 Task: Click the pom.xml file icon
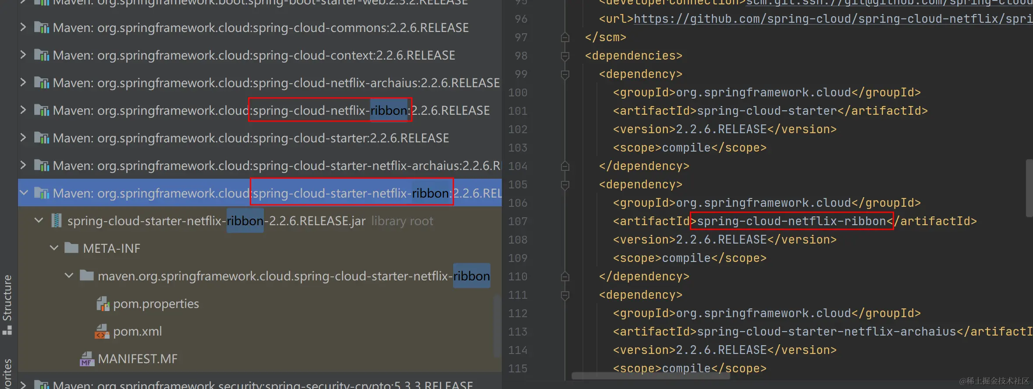coord(102,331)
